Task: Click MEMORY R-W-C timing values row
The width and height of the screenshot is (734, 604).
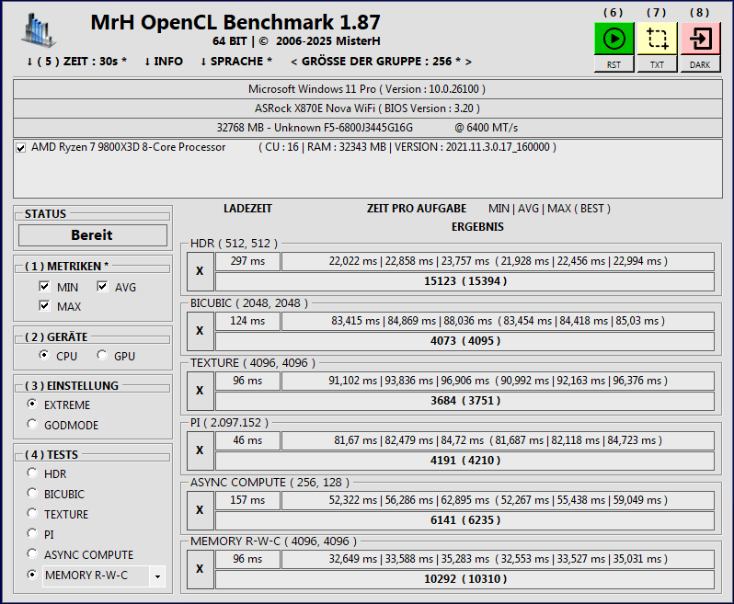Action: [499, 560]
